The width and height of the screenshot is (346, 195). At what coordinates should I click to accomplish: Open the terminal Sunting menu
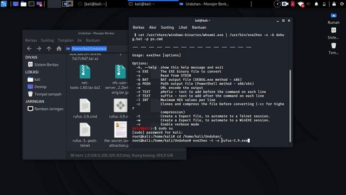pos(167,28)
